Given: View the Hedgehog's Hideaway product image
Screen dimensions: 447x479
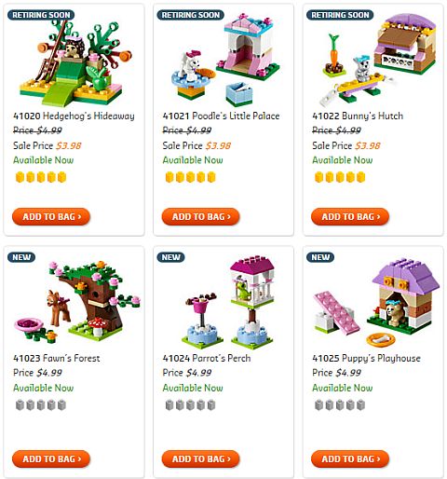Looking at the screenshot, I should [x=74, y=62].
